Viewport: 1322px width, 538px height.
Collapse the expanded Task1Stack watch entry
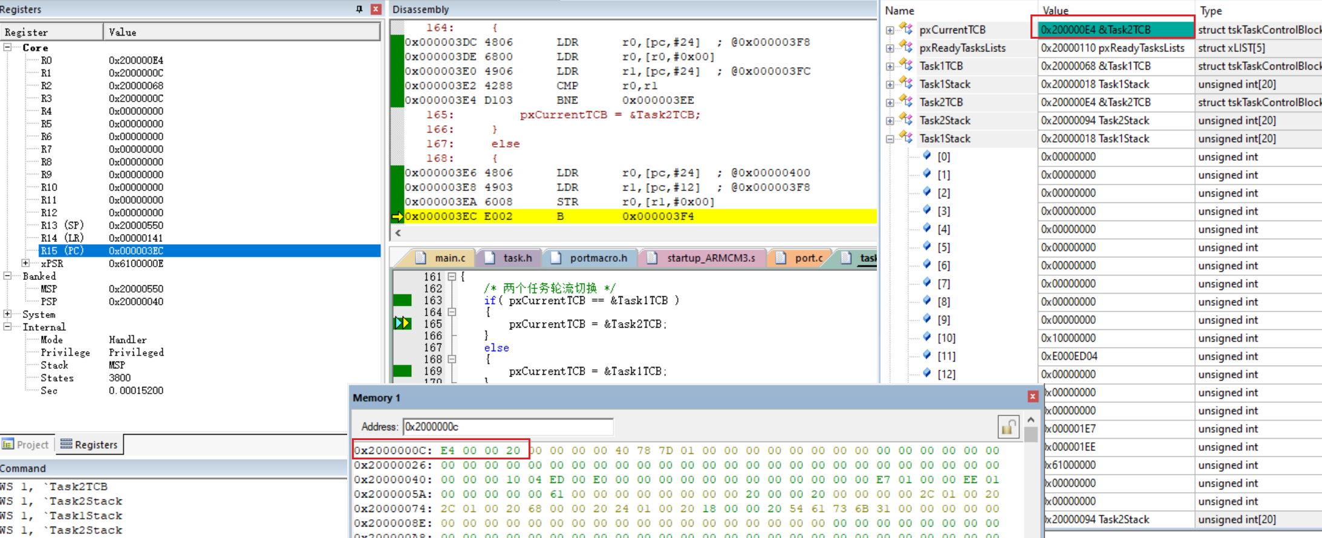pos(890,139)
